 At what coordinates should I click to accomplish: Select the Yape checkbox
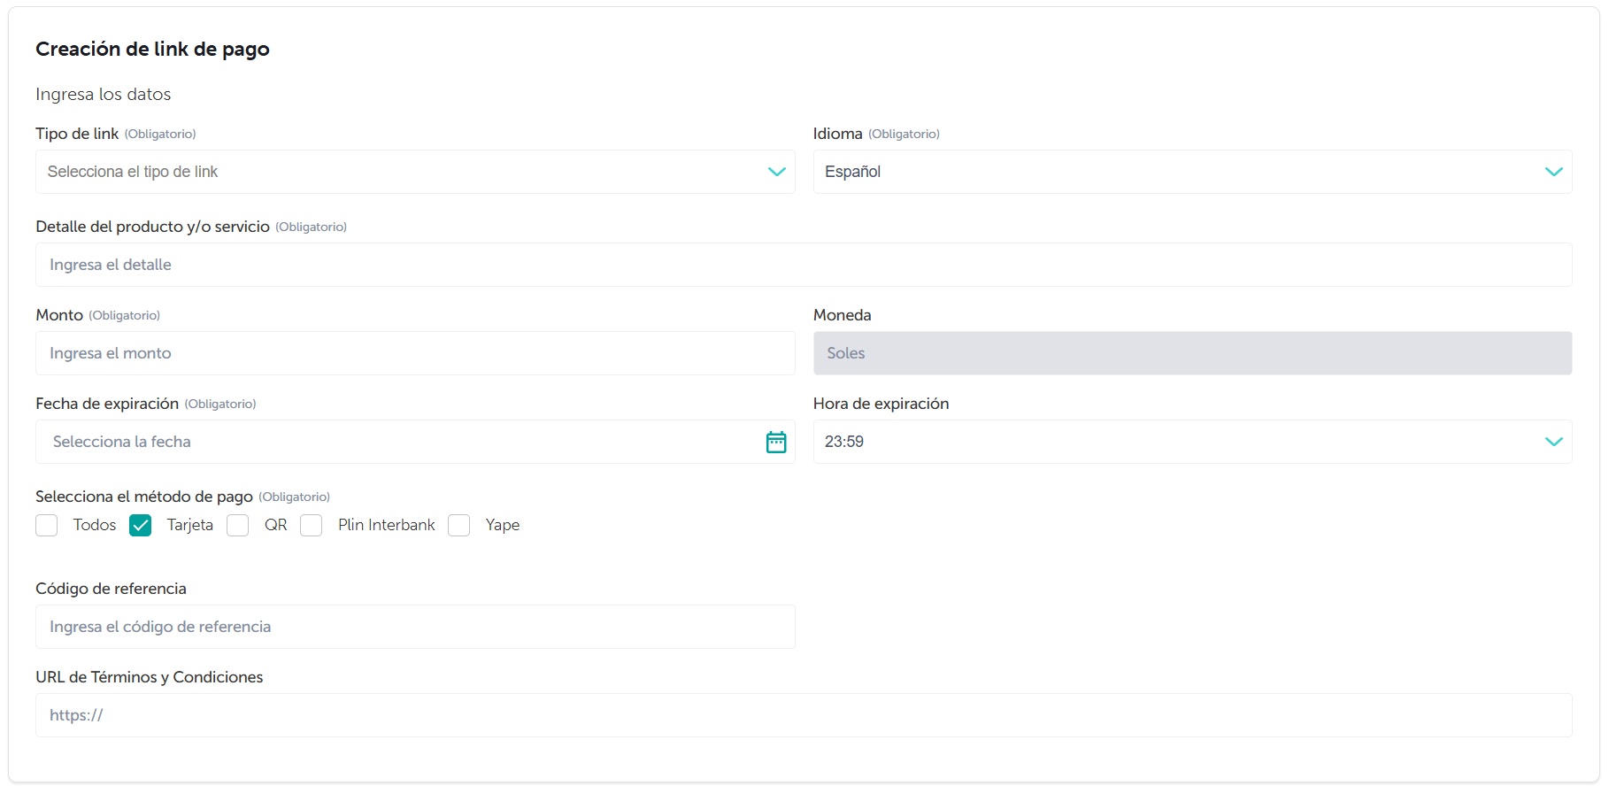point(458,526)
